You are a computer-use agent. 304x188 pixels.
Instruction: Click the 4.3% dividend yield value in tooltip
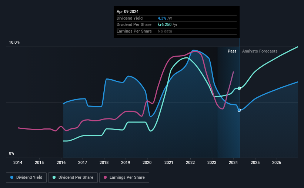click(162, 18)
